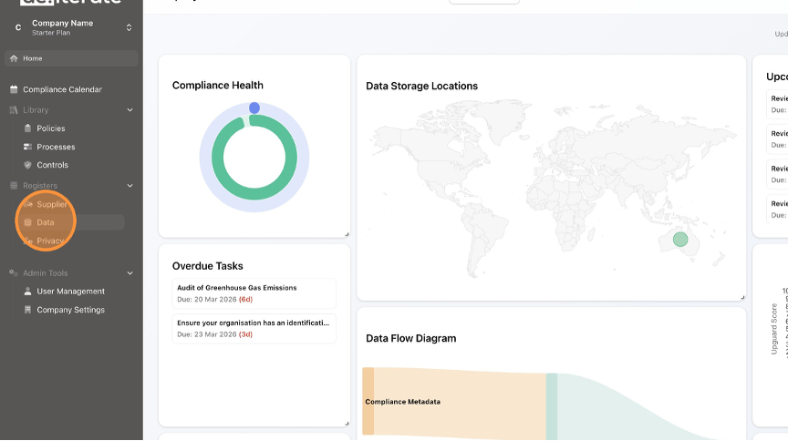Click the Company Settings building icon
This screenshot has width=788, height=441.
(28, 310)
